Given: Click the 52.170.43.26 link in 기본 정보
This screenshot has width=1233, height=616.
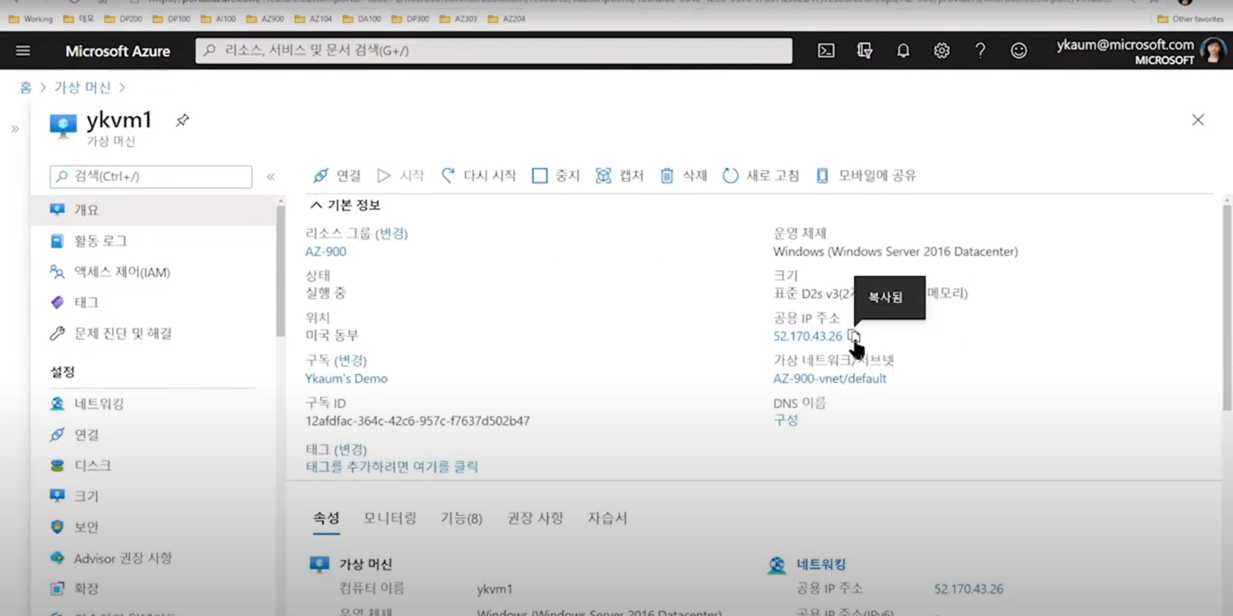Looking at the screenshot, I should [x=807, y=336].
